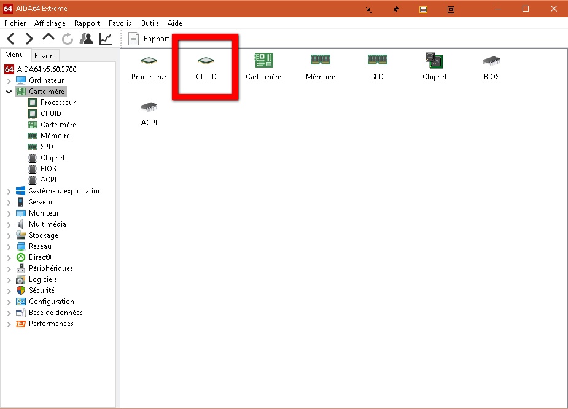Switch to the Favoris tab in the sidebar
Viewport: 568px width, 409px height.
pyautogui.click(x=45, y=56)
